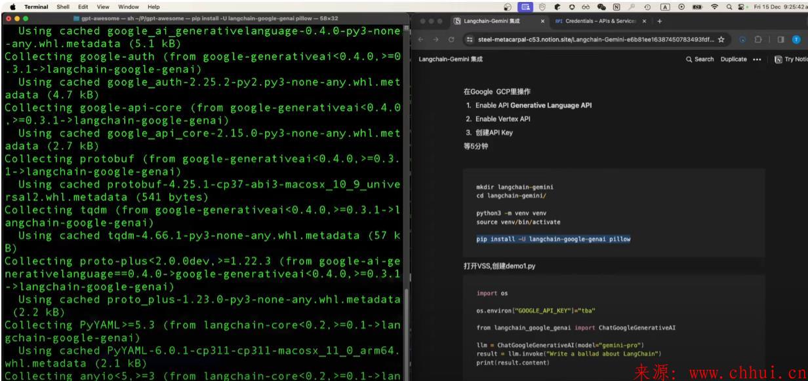Open Spotlight search in menu bar
Image resolution: width=808 pixels, height=381 pixels.
(729, 7)
